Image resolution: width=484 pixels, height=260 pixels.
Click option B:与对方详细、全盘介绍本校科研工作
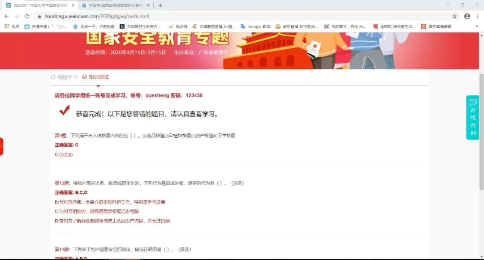(x=110, y=202)
